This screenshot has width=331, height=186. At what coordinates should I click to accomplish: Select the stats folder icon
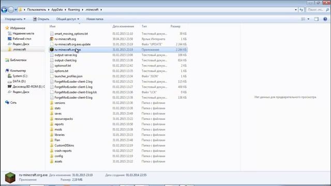point(52,108)
